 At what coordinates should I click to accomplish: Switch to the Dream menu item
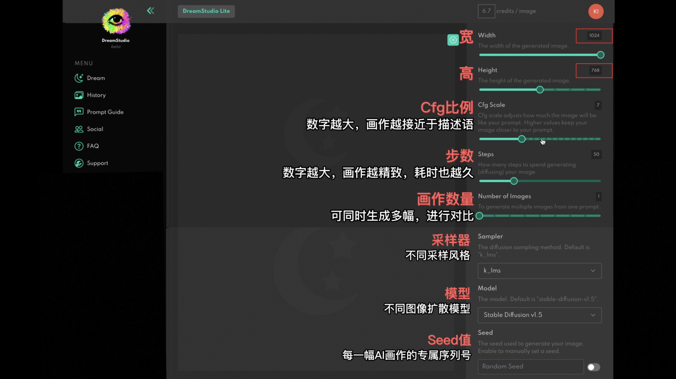pyautogui.click(x=96, y=78)
